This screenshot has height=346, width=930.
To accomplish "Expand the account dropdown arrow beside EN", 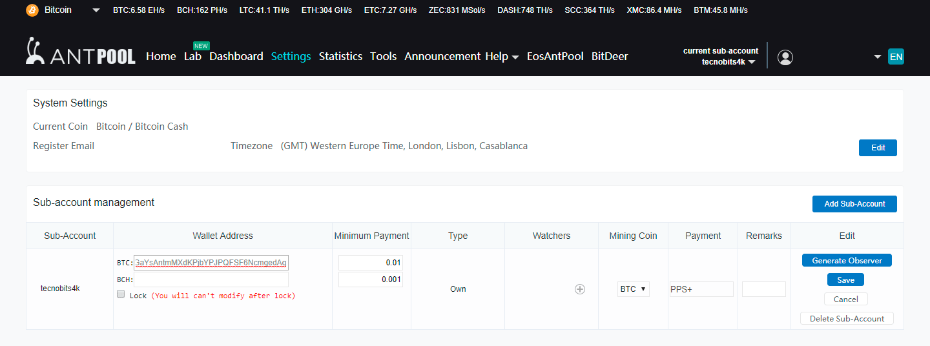I will pyautogui.click(x=878, y=57).
